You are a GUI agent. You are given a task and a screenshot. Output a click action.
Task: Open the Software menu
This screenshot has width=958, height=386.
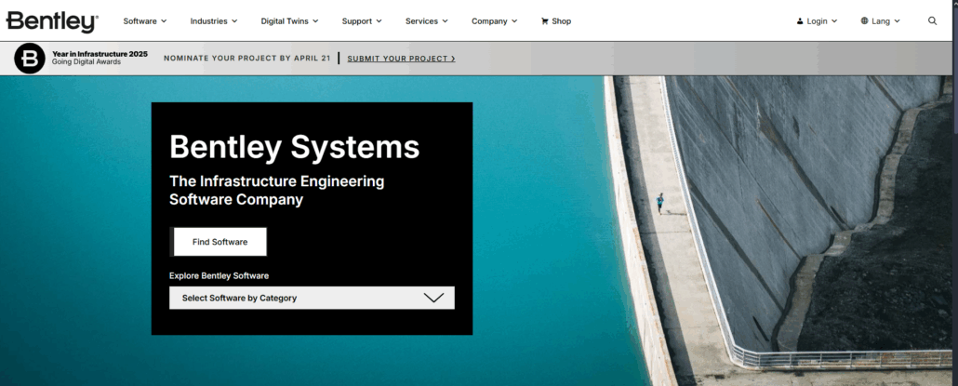click(x=145, y=20)
